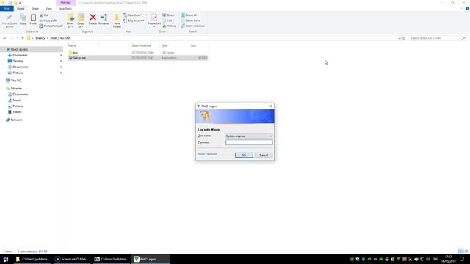The height and width of the screenshot is (264, 470).
Task: Click the Search box in File Explorer
Action: 438,38
